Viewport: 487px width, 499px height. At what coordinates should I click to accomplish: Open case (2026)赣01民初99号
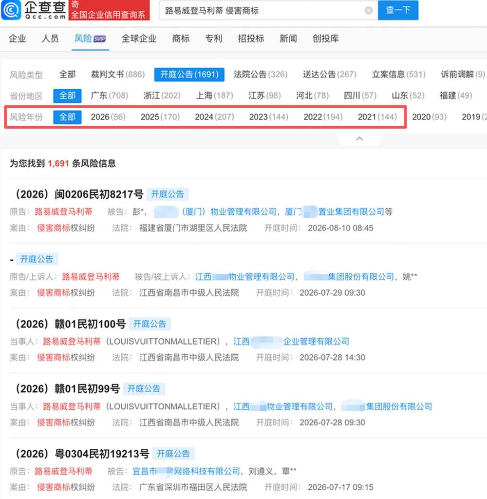tap(67, 388)
